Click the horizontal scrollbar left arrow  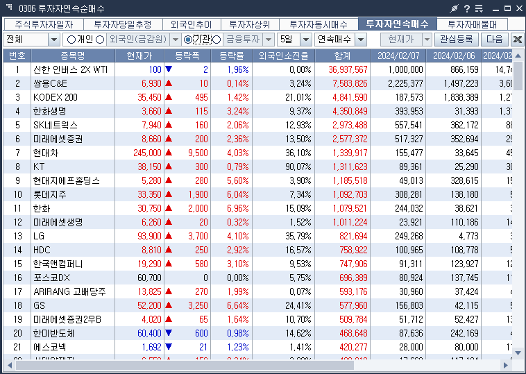[10, 365]
